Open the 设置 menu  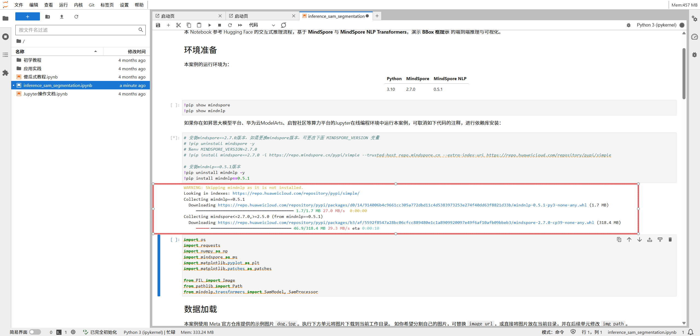(x=124, y=5)
